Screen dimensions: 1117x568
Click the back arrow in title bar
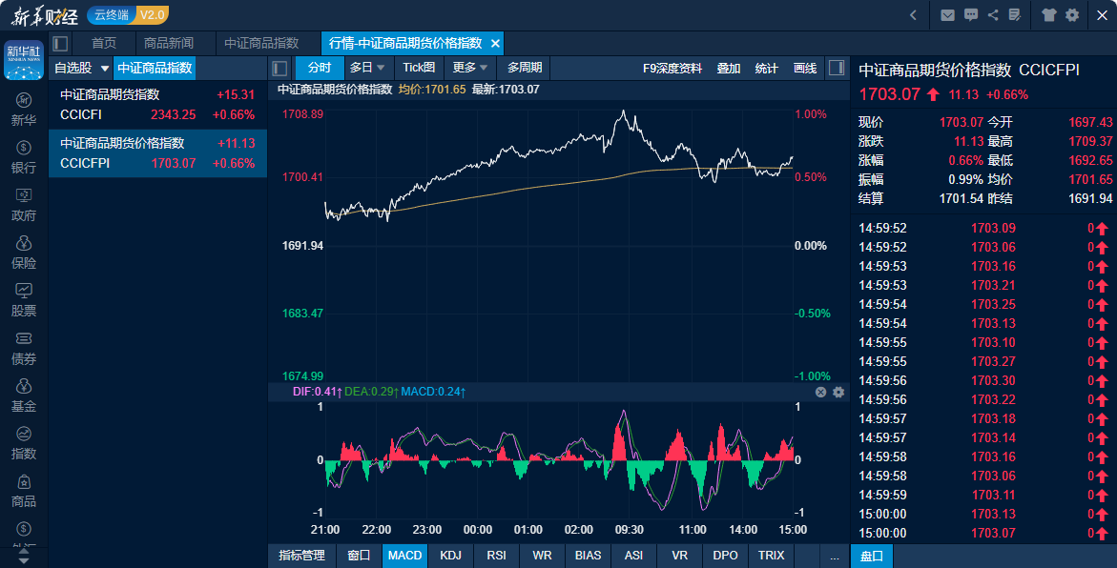913,15
